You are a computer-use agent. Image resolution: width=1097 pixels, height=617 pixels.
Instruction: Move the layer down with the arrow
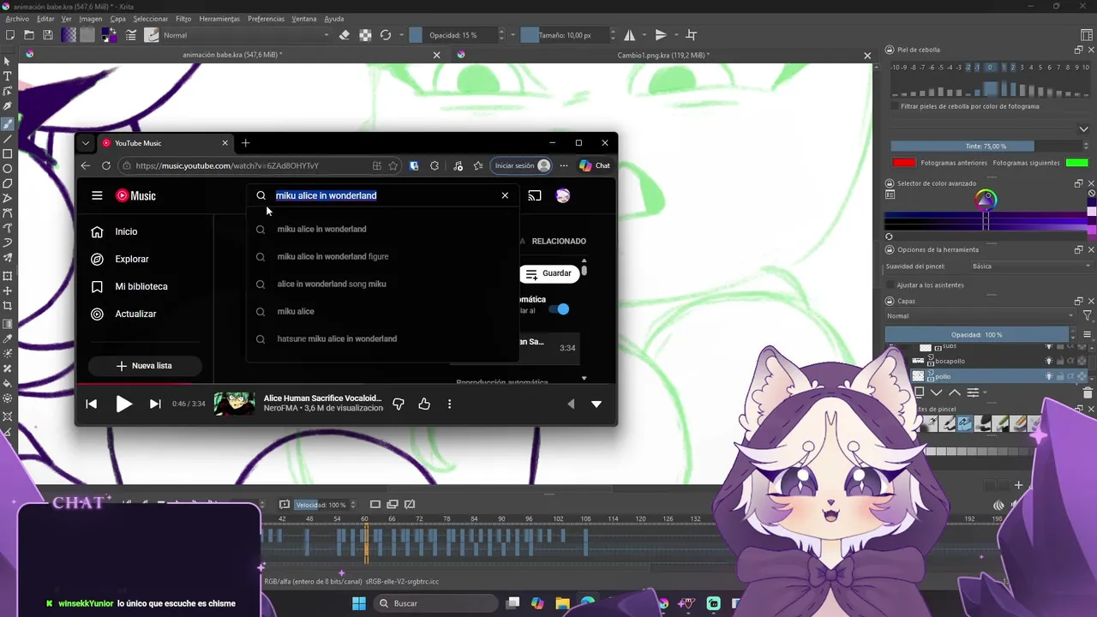coord(938,392)
